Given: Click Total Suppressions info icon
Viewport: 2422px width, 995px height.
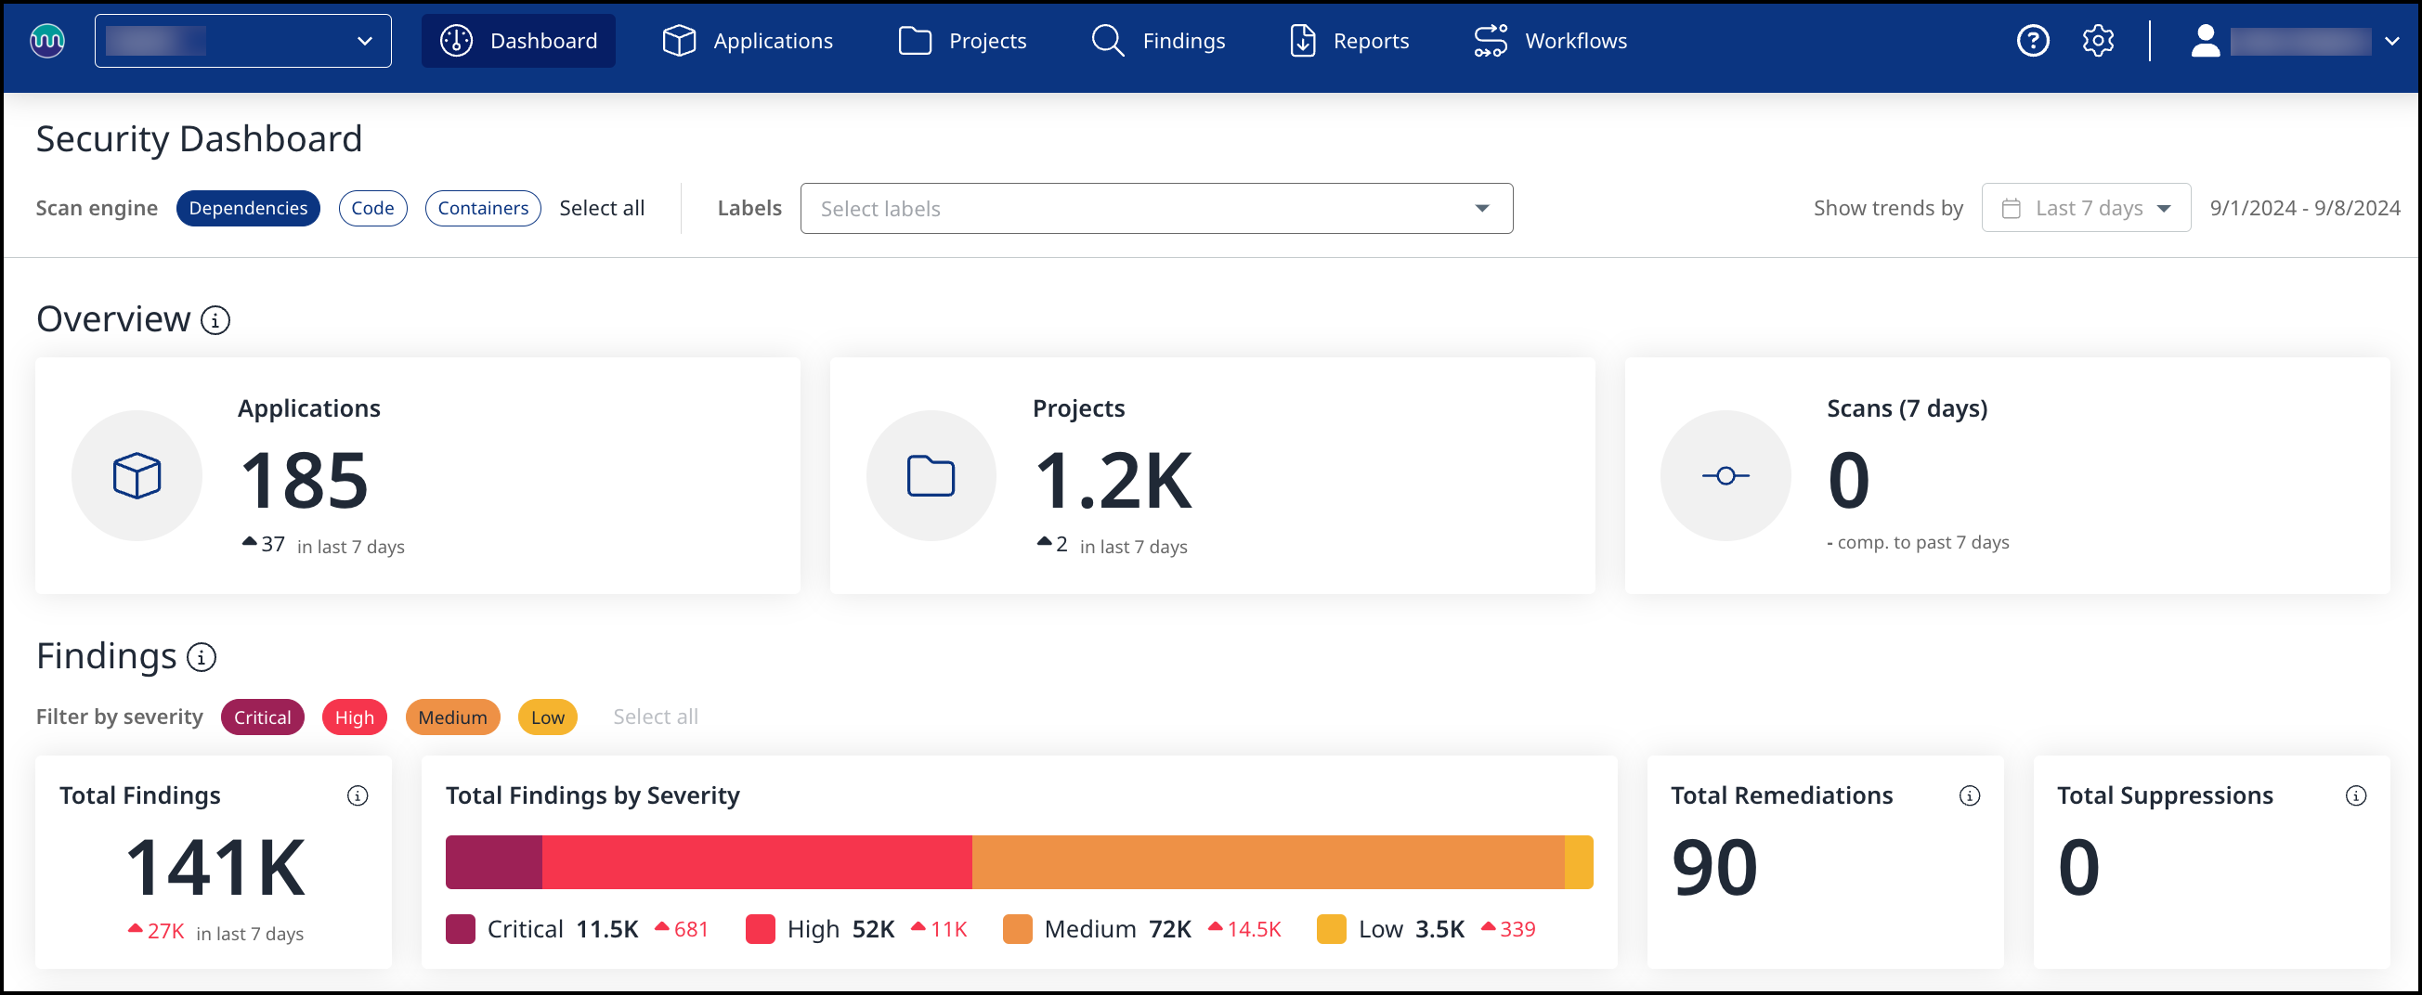Looking at the screenshot, I should [2355, 795].
